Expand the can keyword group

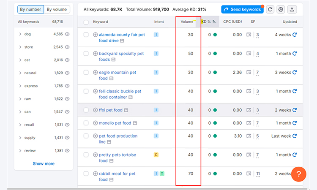(20, 111)
